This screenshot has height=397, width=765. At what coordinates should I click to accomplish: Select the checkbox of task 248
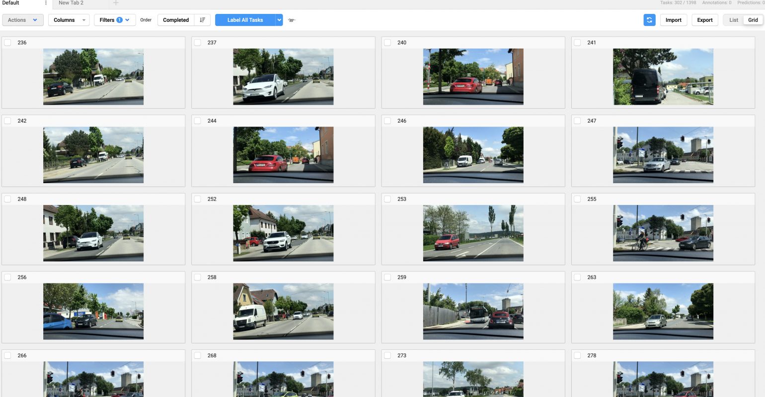[8, 199]
